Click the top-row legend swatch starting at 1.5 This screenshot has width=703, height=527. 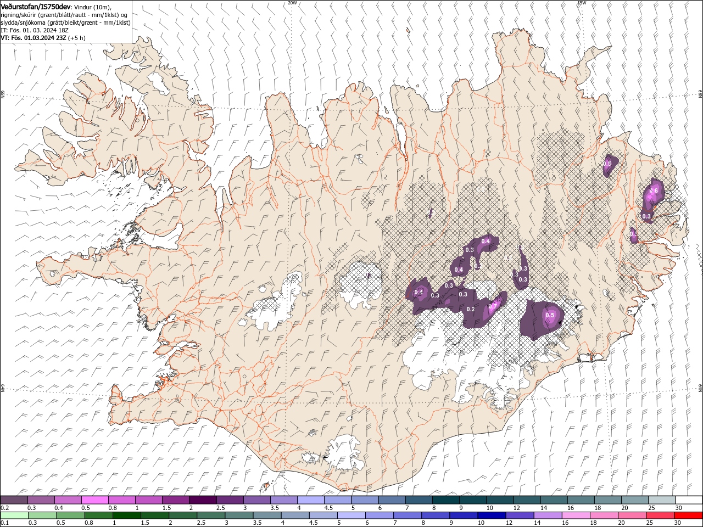click(176, 500)
